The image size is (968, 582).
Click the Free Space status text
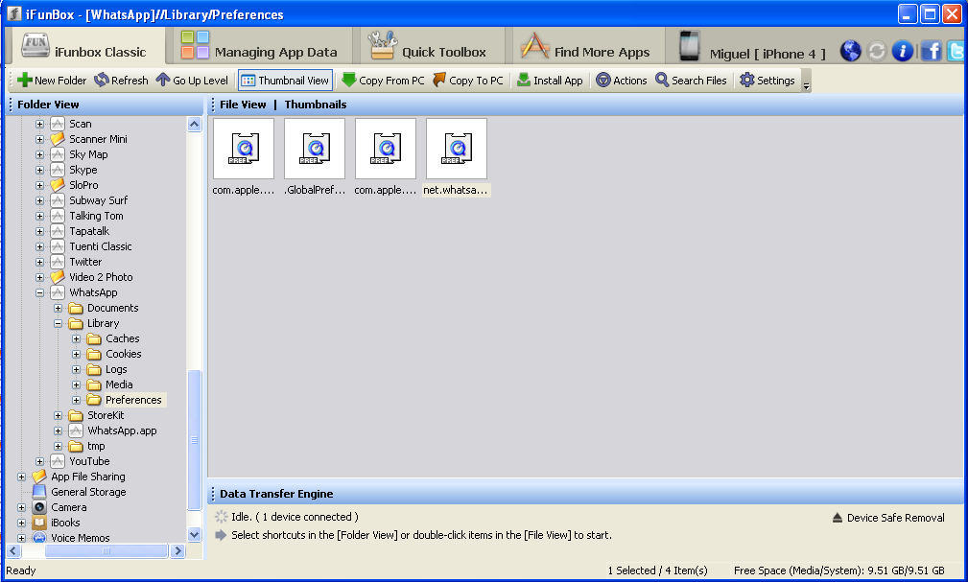[839, 570]
